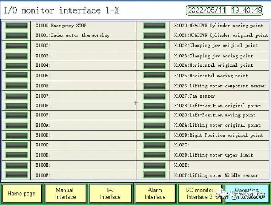Click the time display 19:40:49

tap(247, 10)
